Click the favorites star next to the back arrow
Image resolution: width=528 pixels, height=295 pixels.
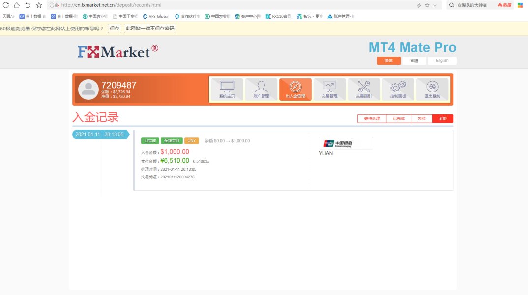pyautogui.click(x=39, y=5)
